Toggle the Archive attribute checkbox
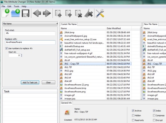The image size is (166, 123). [x=133, y=111]
